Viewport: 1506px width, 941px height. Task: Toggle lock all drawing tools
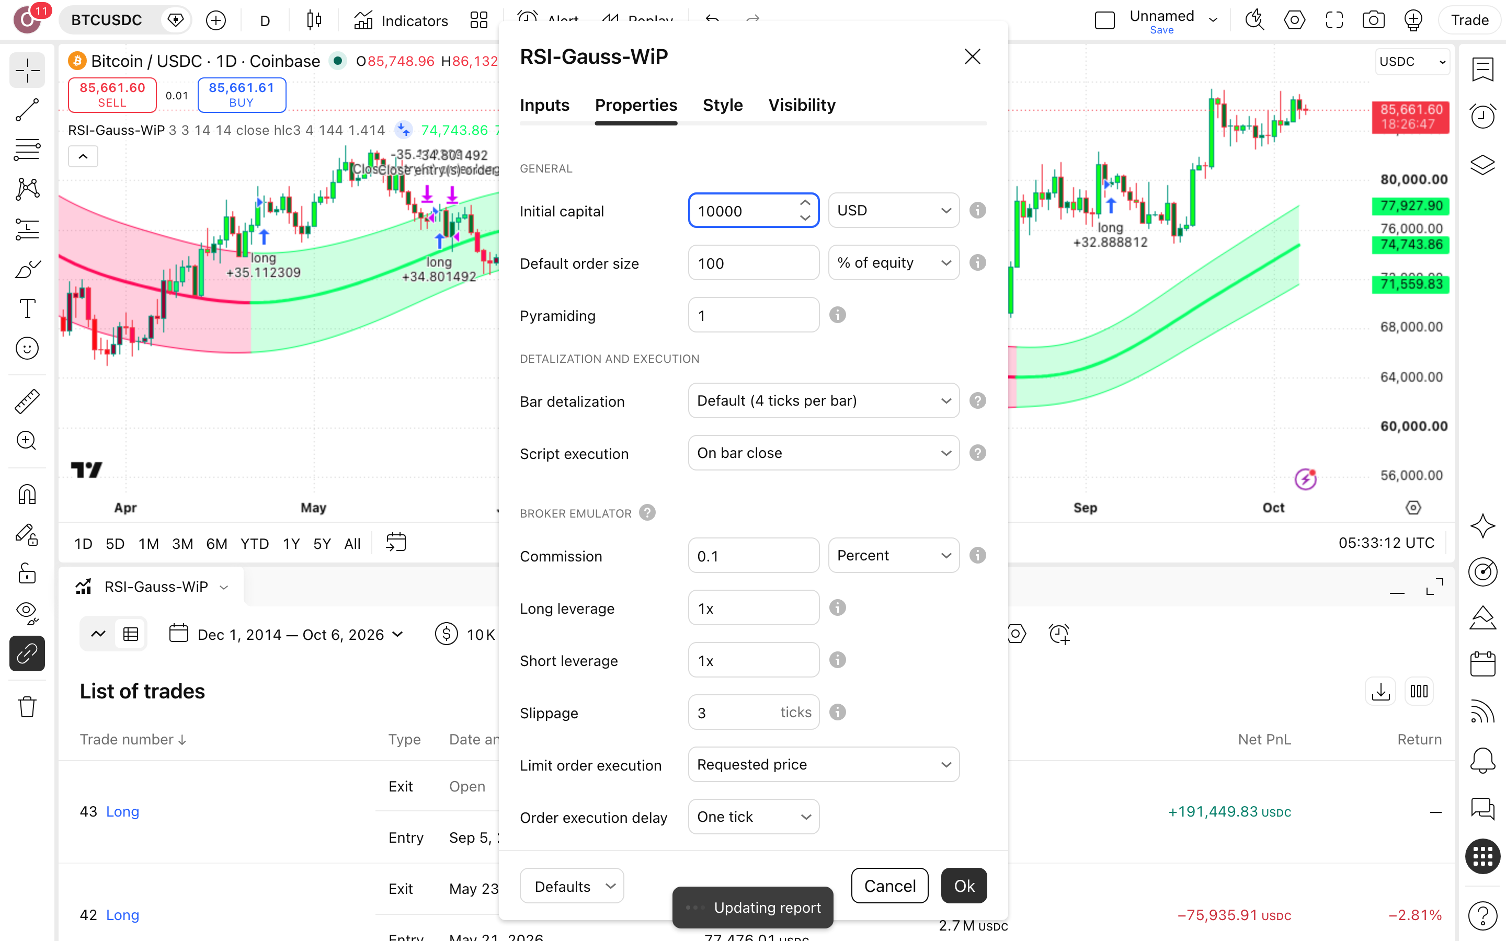27,574
